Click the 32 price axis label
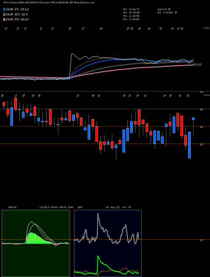210x277 pixels. (x=201, y=144)
